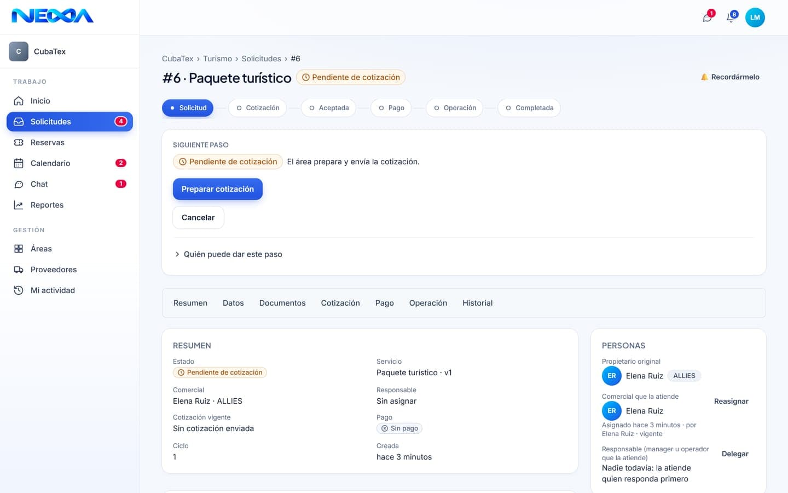The width and height of the screenshot is (788, 493).
Task: Click Recordármelo reminder button
Action: click(730, 77)
